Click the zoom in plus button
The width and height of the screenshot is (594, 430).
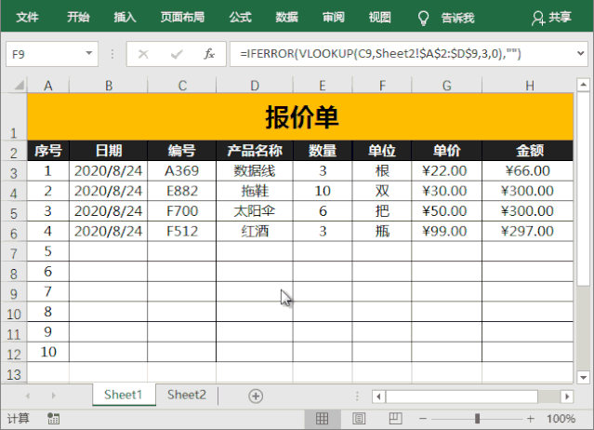[x=531, y=419]
